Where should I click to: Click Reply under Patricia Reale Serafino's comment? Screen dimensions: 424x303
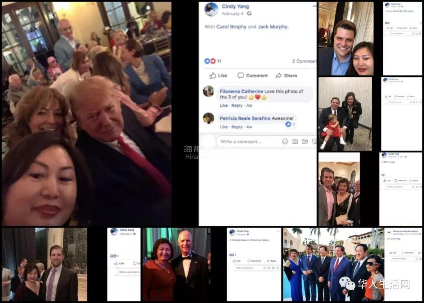tap(237, 127)
